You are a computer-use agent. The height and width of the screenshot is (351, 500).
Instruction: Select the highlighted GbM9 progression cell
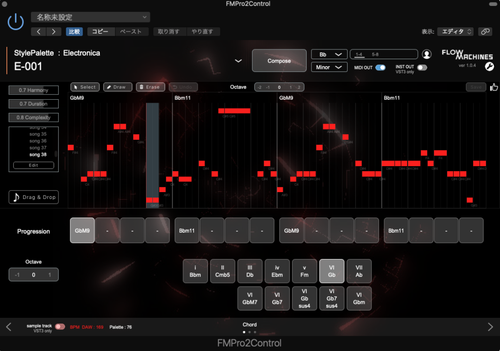(x=82, y=230)
